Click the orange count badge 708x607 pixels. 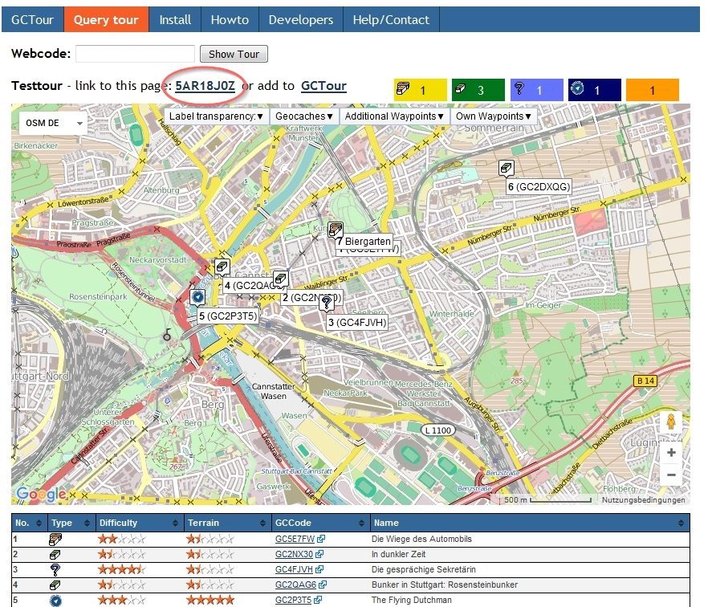pos(653,90)
